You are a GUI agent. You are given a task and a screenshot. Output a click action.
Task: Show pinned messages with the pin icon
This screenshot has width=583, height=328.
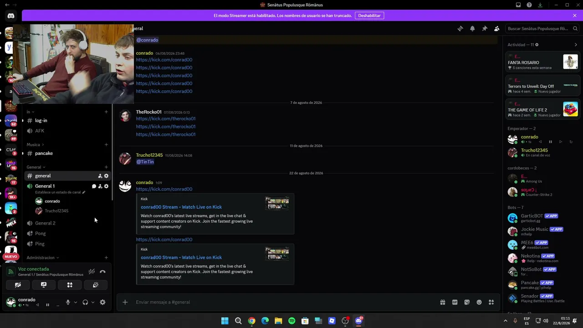click(485, 28)
